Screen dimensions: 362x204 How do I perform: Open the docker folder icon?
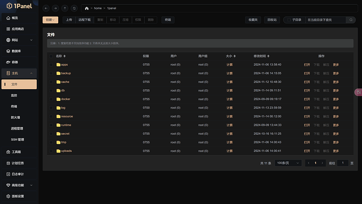pyautogui.click(x=58, y=99)
